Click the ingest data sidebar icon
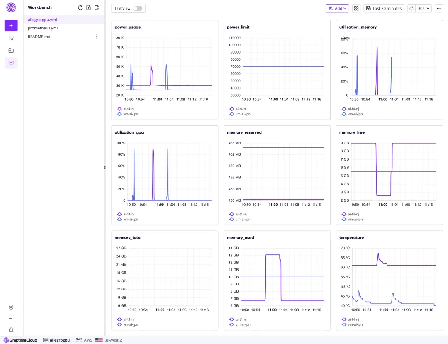The image size is (448, 344). [x=11, y=50]
